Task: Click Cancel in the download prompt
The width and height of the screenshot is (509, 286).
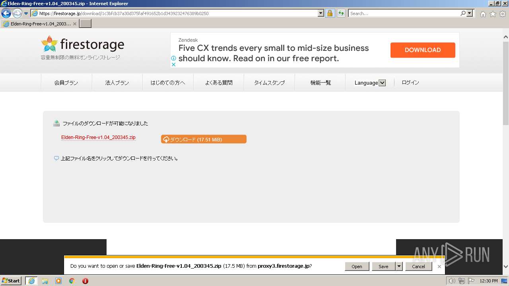Action: (418, 267)
